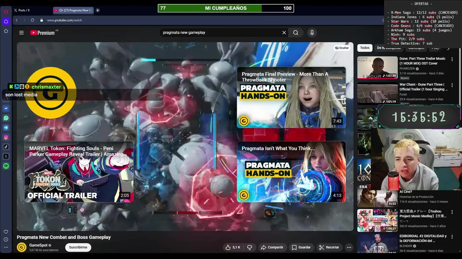This screenshot has height=259, width=462.
Task: Go to Opera start page home icon
Action: [6, 21]
